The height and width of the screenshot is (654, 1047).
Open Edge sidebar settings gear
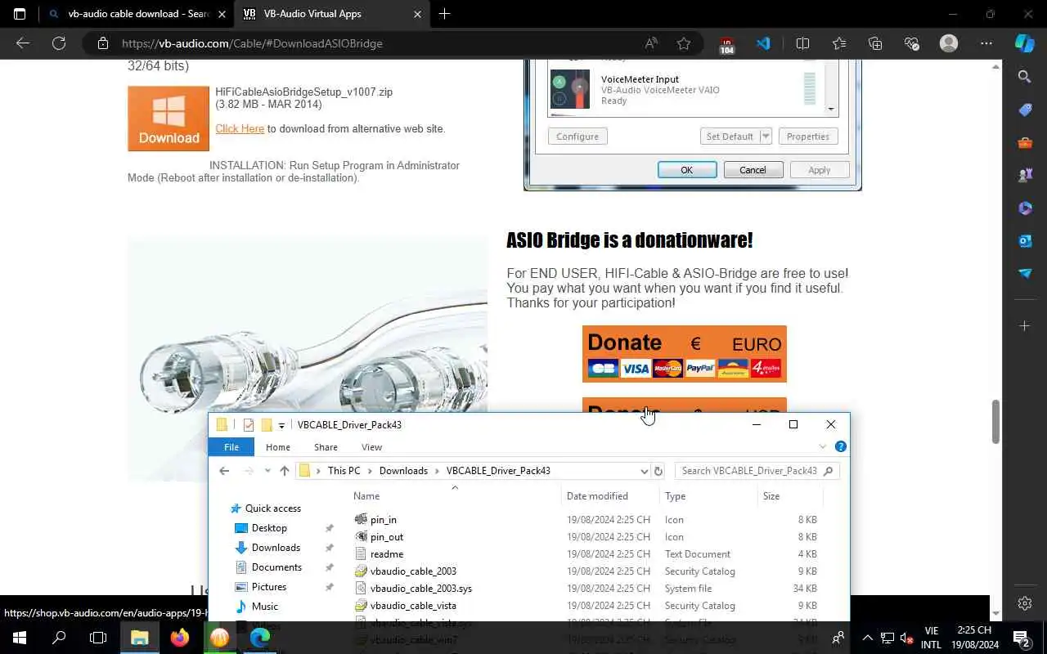click(x=1025, y=603)
